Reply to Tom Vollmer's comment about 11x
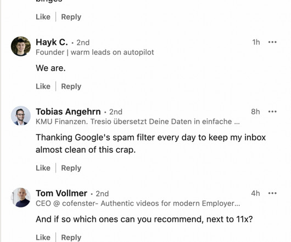 pyautogui.click(x=71, y=238)
